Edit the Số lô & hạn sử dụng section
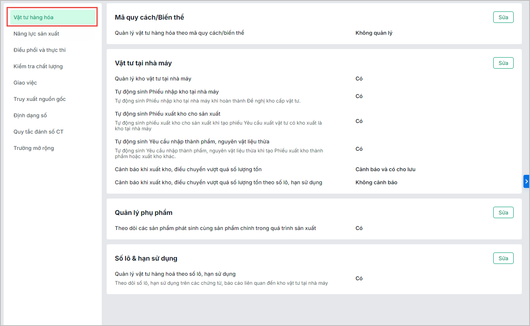 503,258
